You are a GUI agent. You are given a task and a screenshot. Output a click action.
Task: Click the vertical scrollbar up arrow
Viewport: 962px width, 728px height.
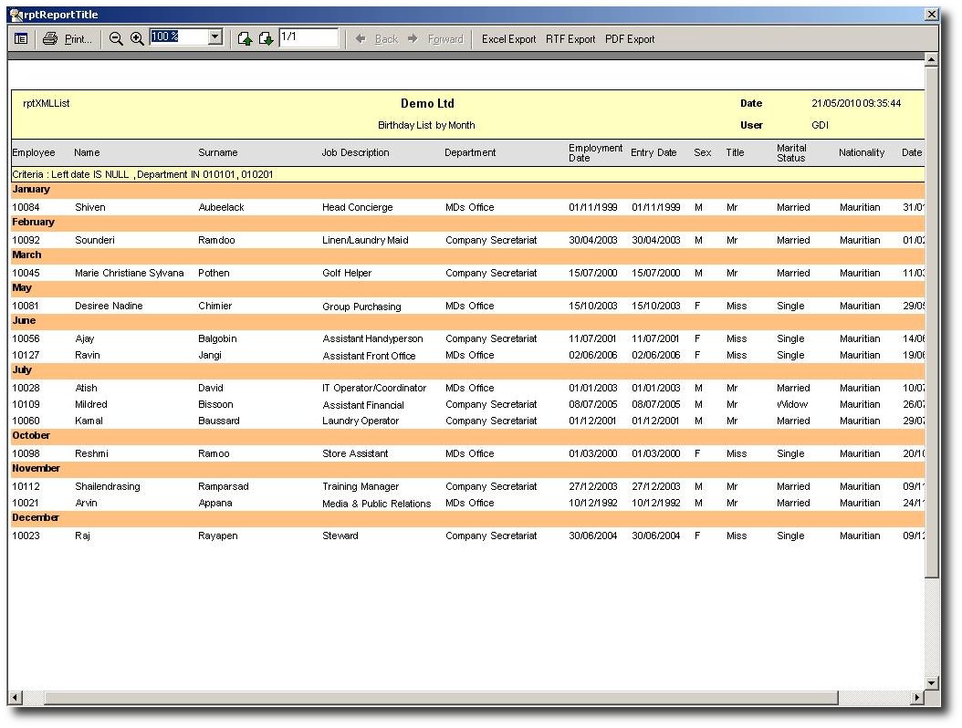pyautogui.click(x=931, y=60)
